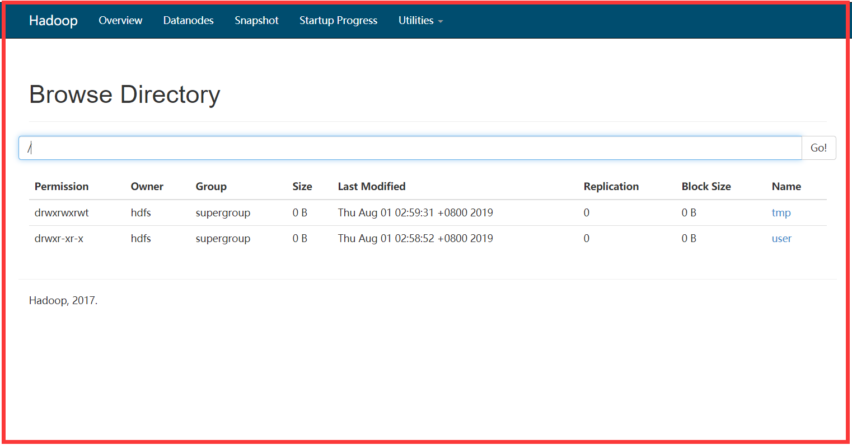Expand the Utilities dropdown menu
The image size is (852, 445).
420,21
